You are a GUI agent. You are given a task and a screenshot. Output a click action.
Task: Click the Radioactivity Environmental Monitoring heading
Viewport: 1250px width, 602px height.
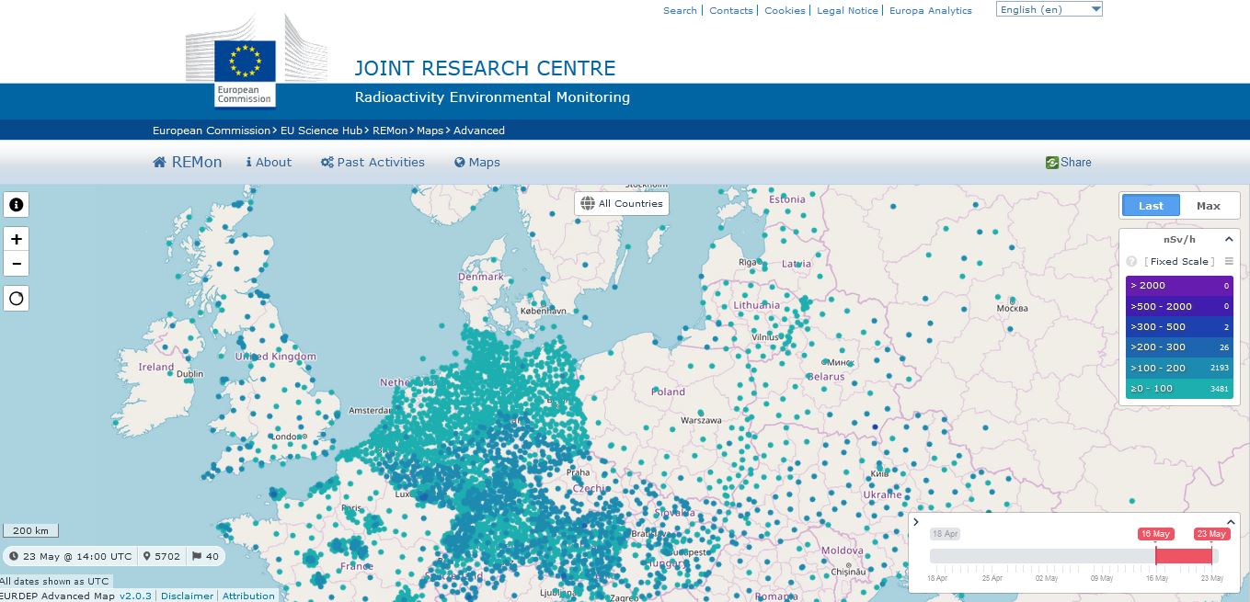tap(492, 97)
